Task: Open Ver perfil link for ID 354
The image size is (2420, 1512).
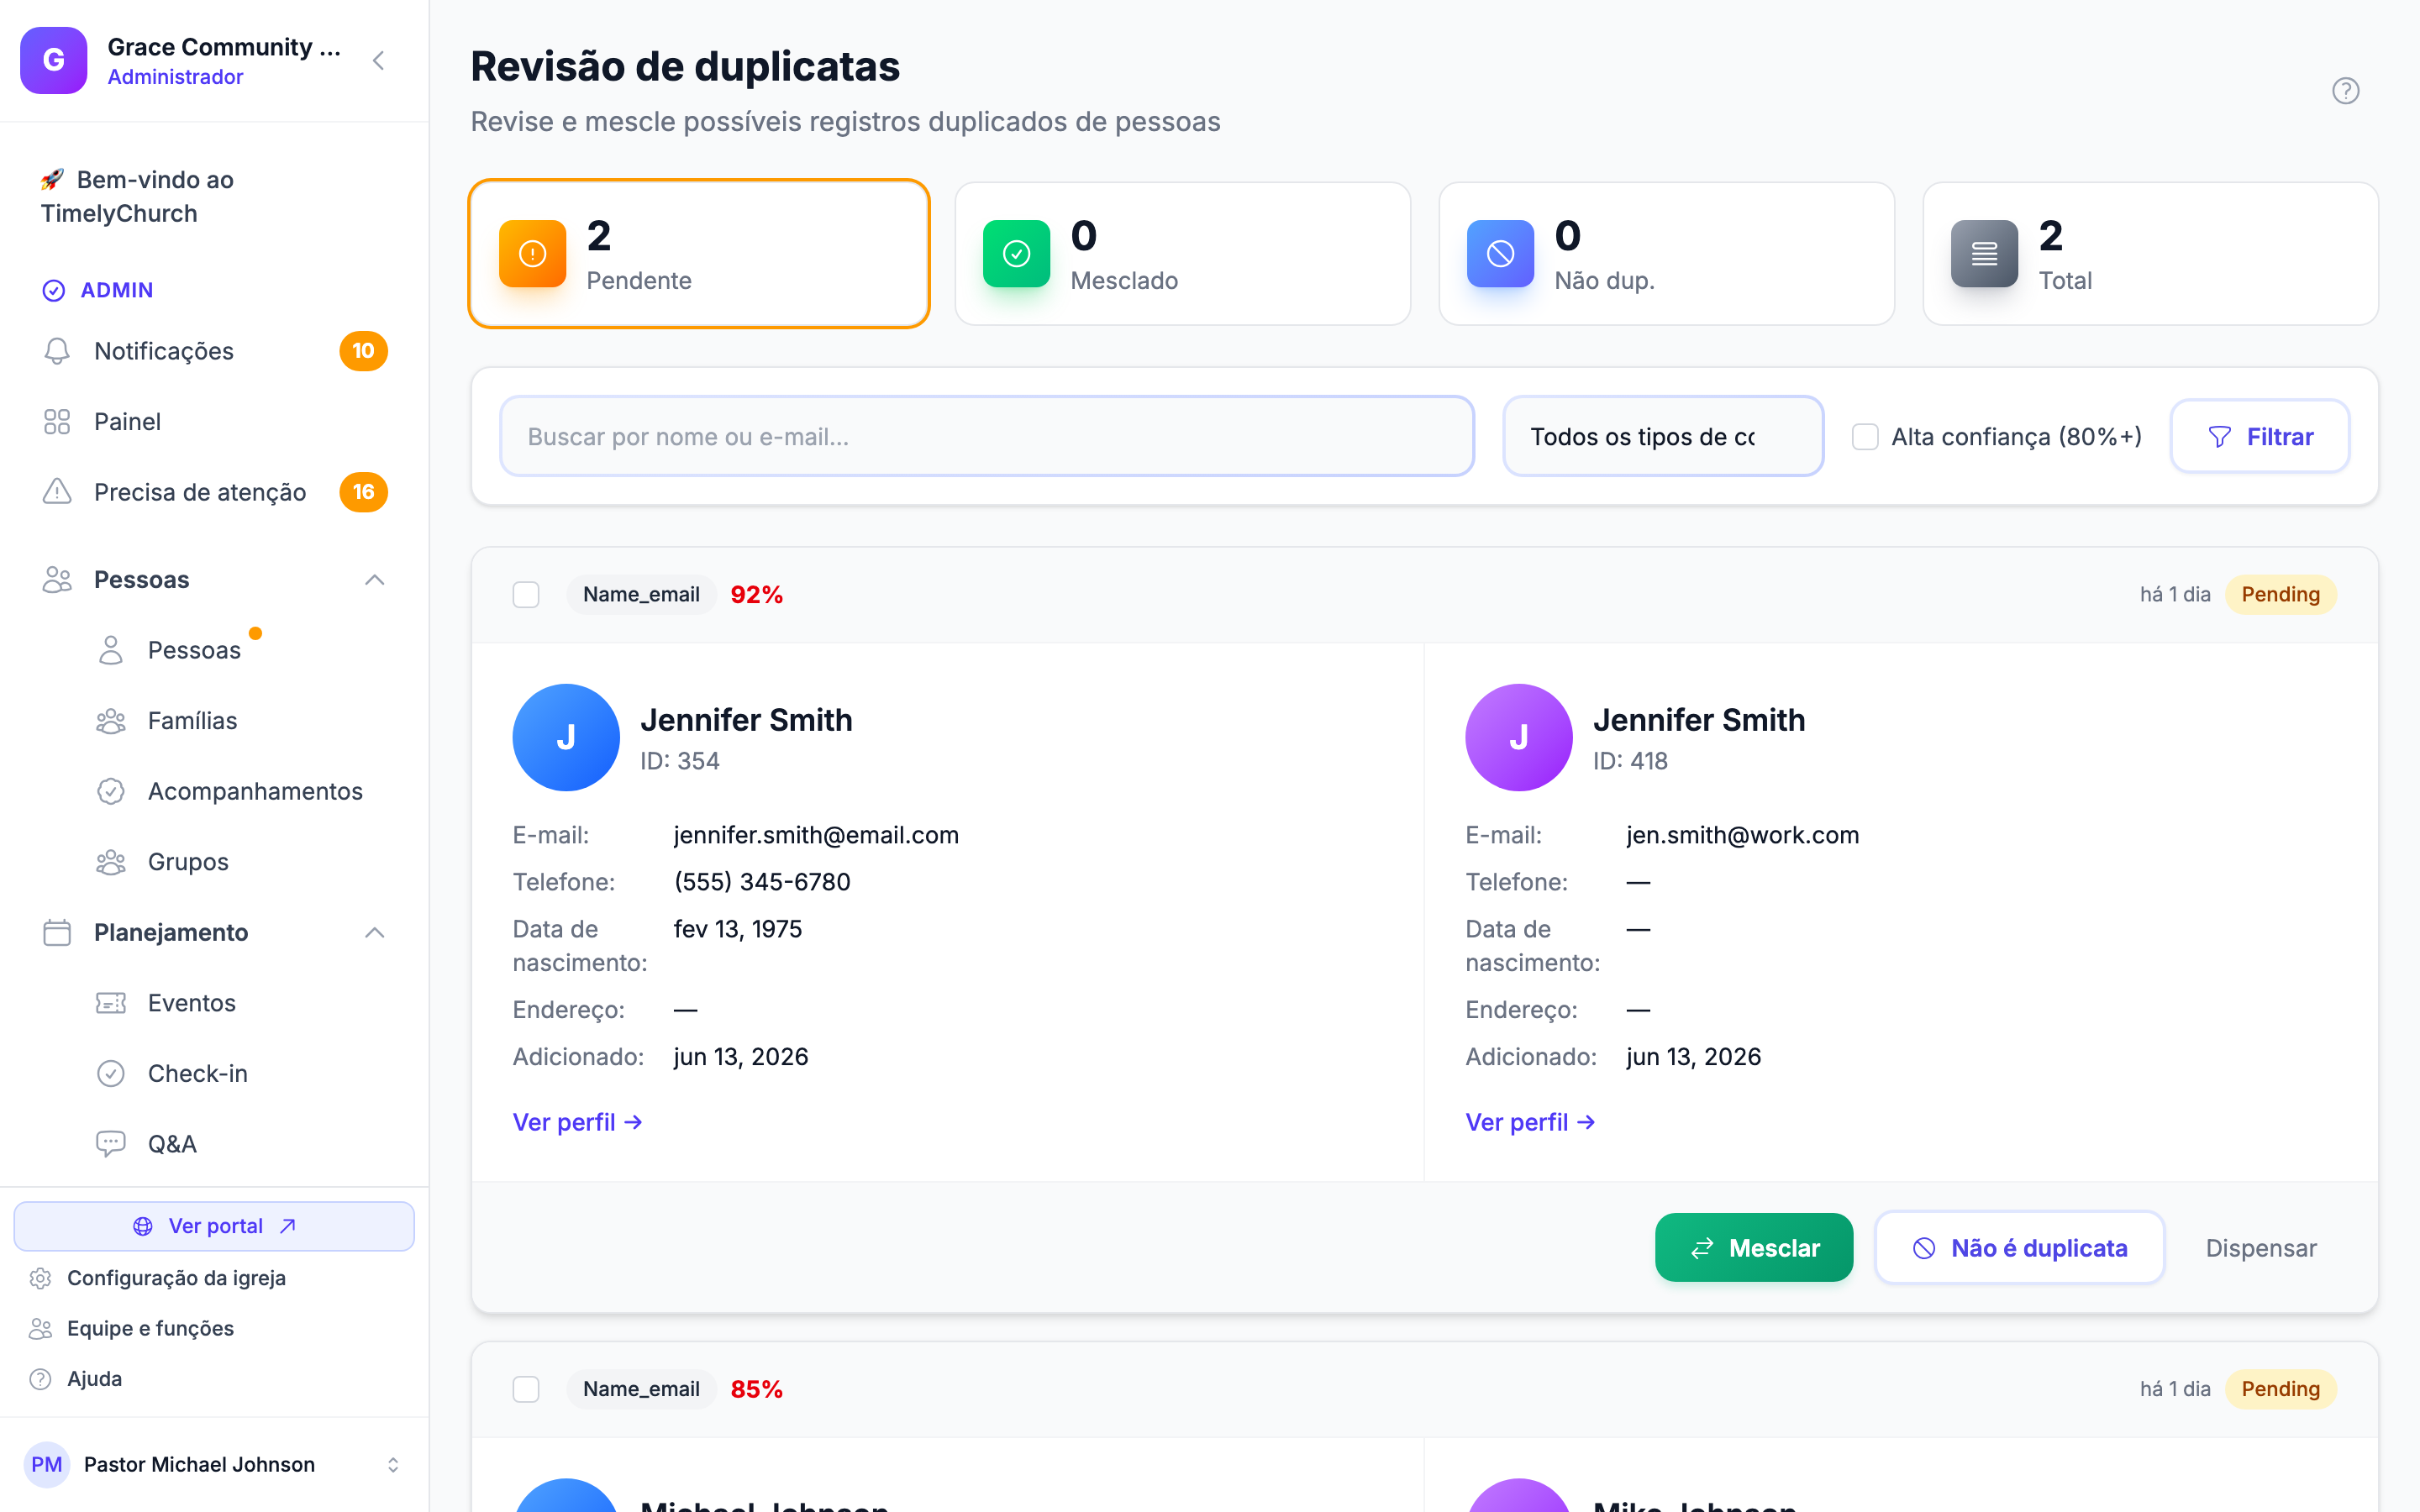Action: (578, 1122)
